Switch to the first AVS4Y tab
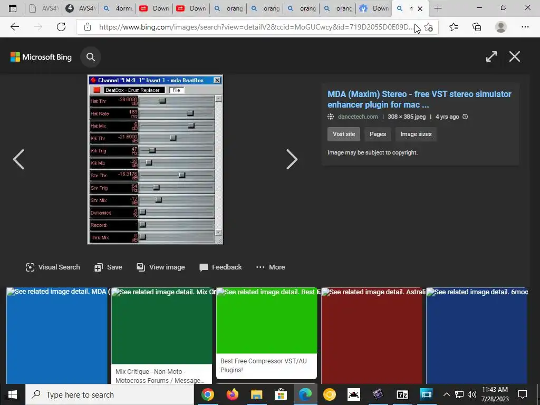The height and width of the screenshot is (405, 540). [43, 8]
